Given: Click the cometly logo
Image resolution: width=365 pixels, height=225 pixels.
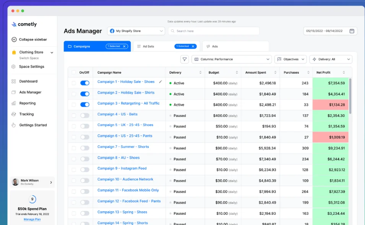Looking at the screenshot, I should (24, 24).
